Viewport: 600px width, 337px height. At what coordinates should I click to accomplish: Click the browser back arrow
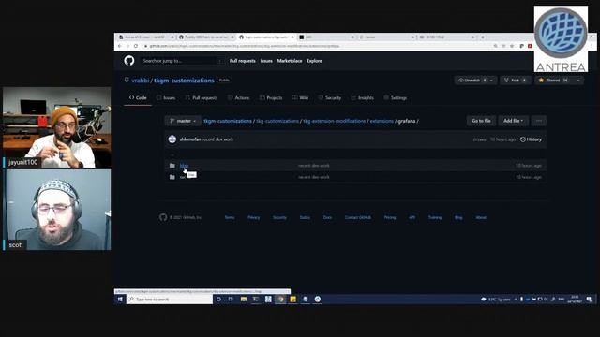pos(120,46)
